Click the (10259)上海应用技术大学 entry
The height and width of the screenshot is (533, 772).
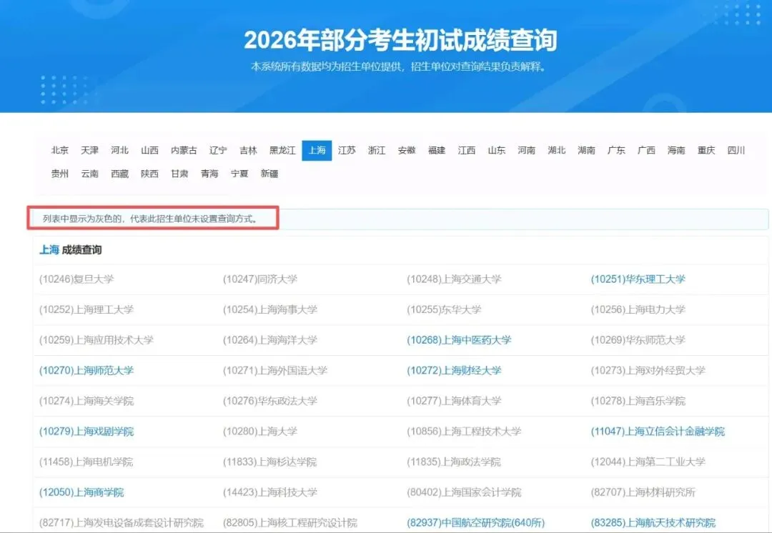pyautogui.click(x=96, y=340)
